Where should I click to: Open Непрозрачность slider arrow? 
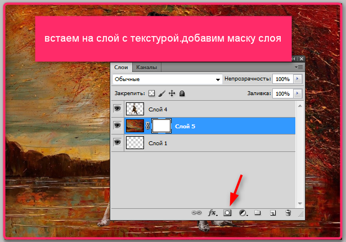pos(298,79)
